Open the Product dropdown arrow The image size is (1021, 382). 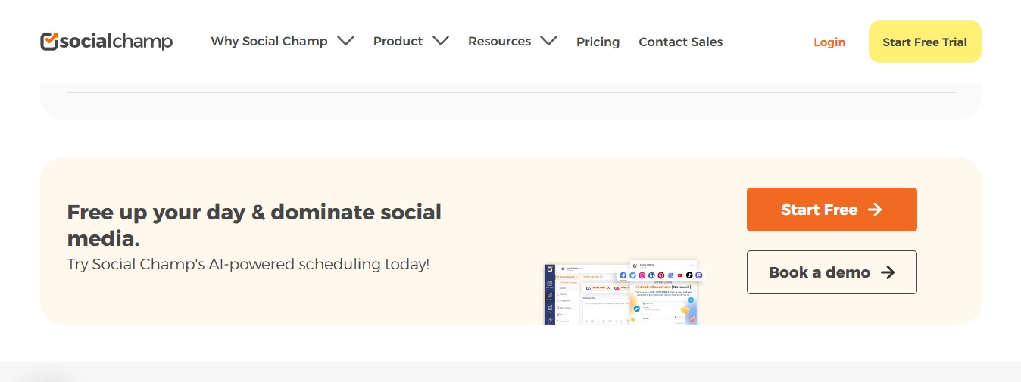click(x=440, y=41)
